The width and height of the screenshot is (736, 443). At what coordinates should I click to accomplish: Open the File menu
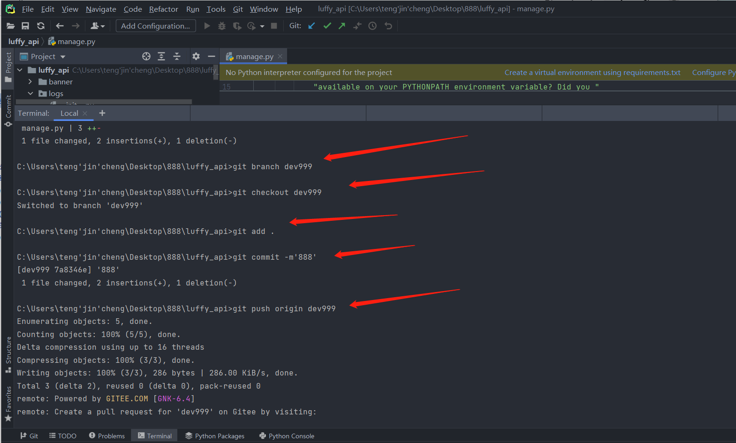coord(28,9)
